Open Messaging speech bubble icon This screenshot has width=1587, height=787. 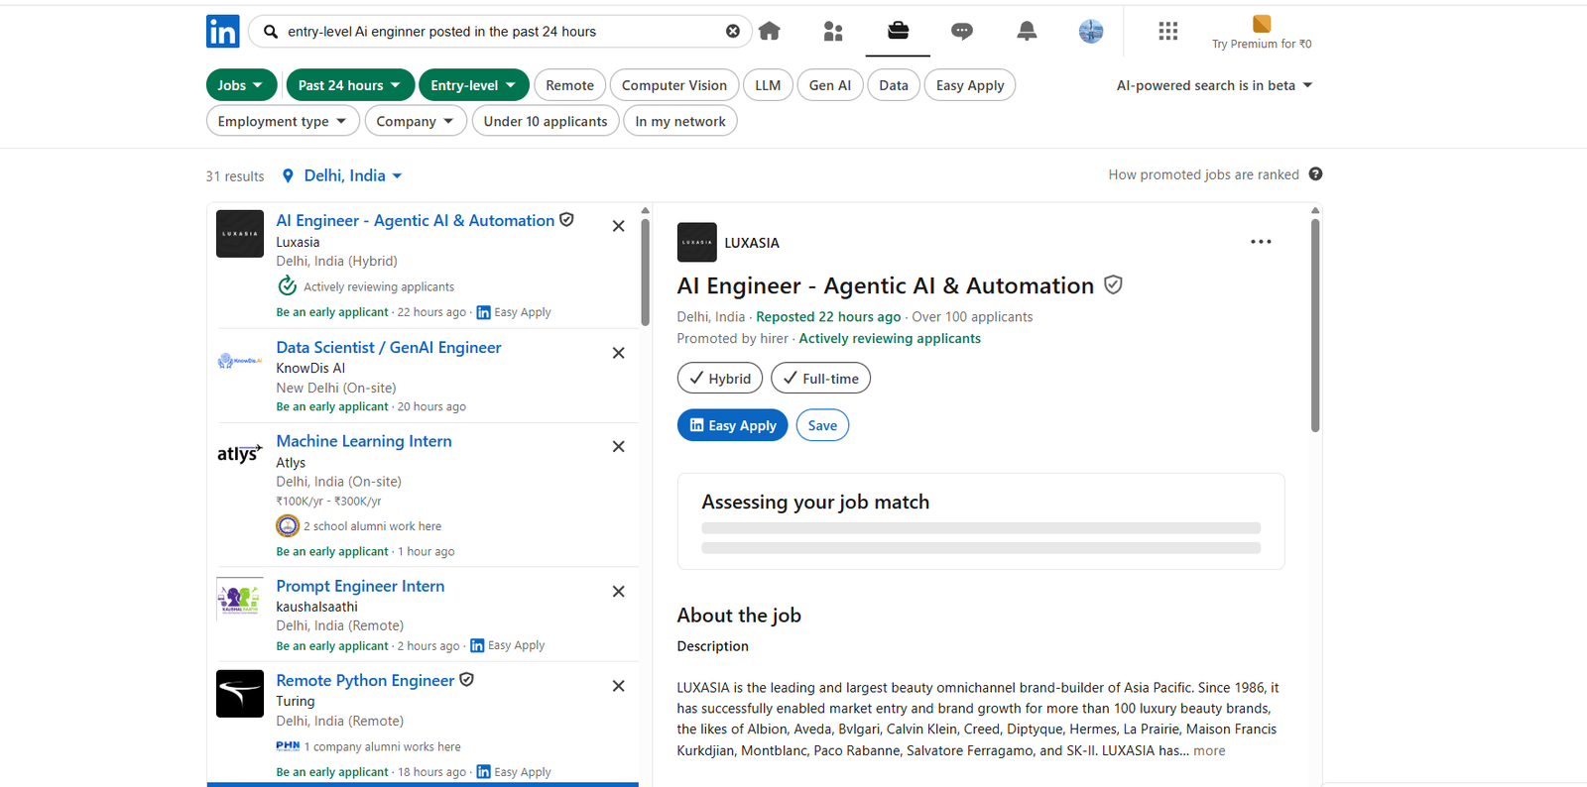961,32
